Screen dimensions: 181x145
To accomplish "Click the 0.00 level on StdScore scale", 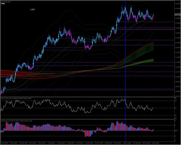I will (176, 131).
